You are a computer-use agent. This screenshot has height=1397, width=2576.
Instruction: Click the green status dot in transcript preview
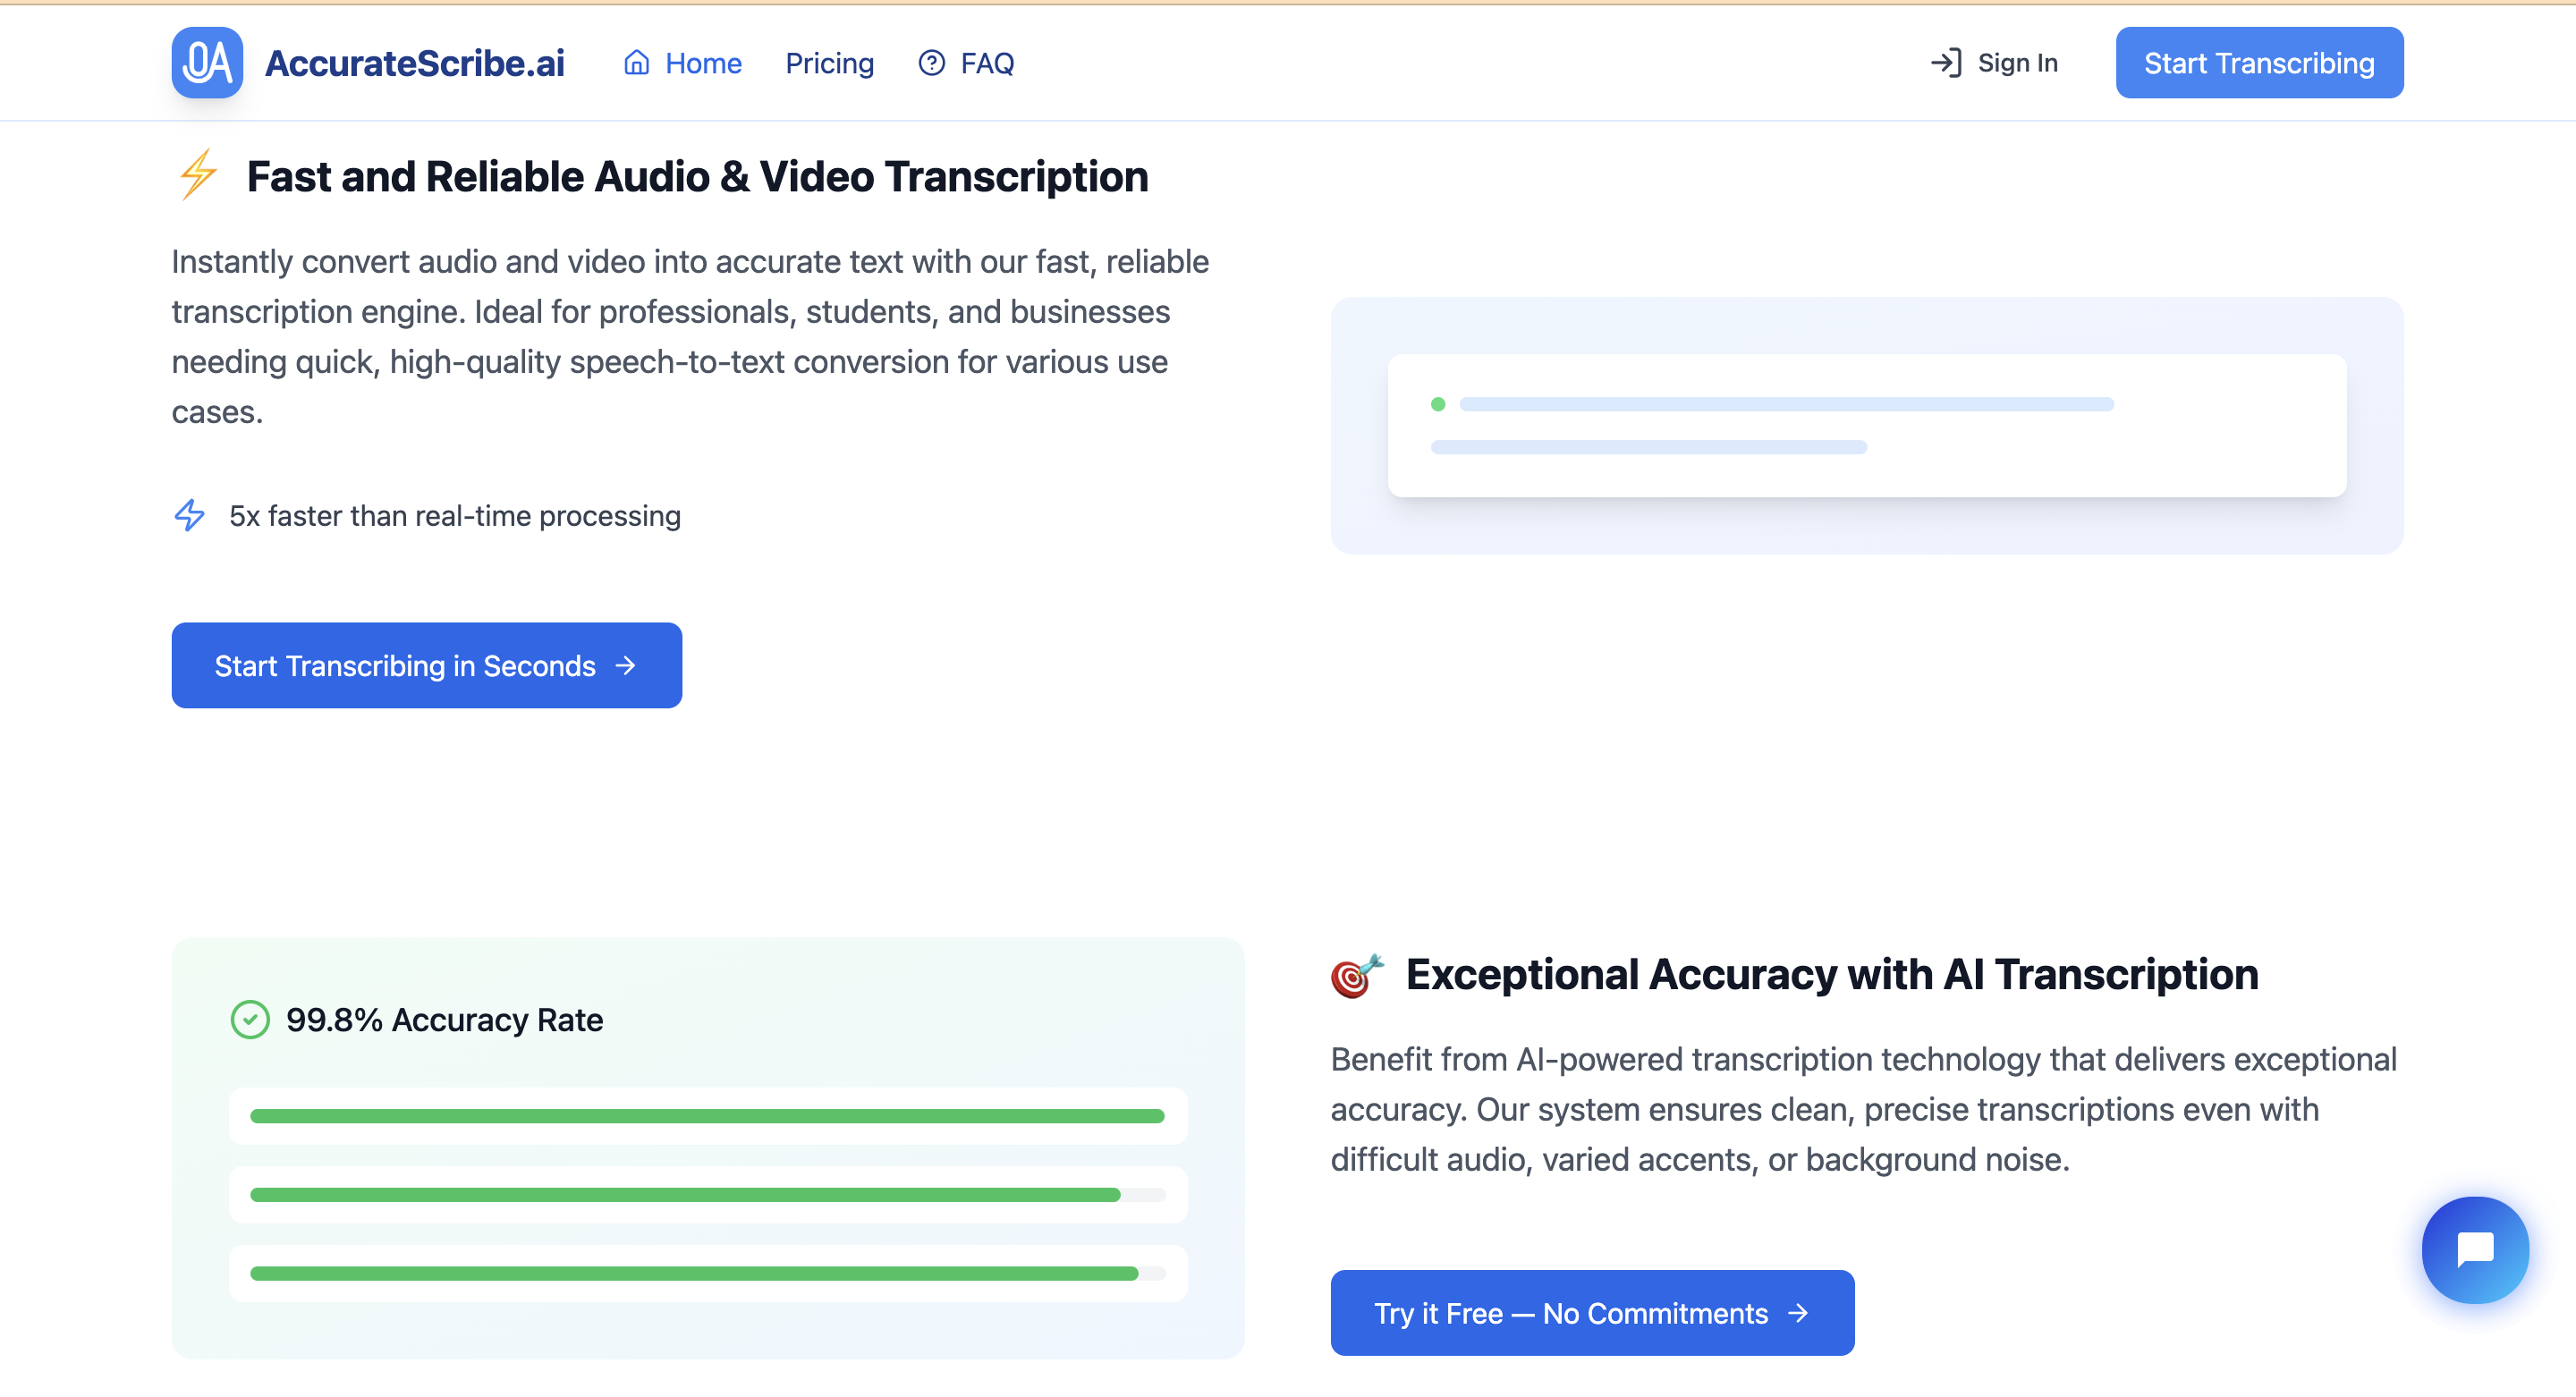[x=1438, y=404]
